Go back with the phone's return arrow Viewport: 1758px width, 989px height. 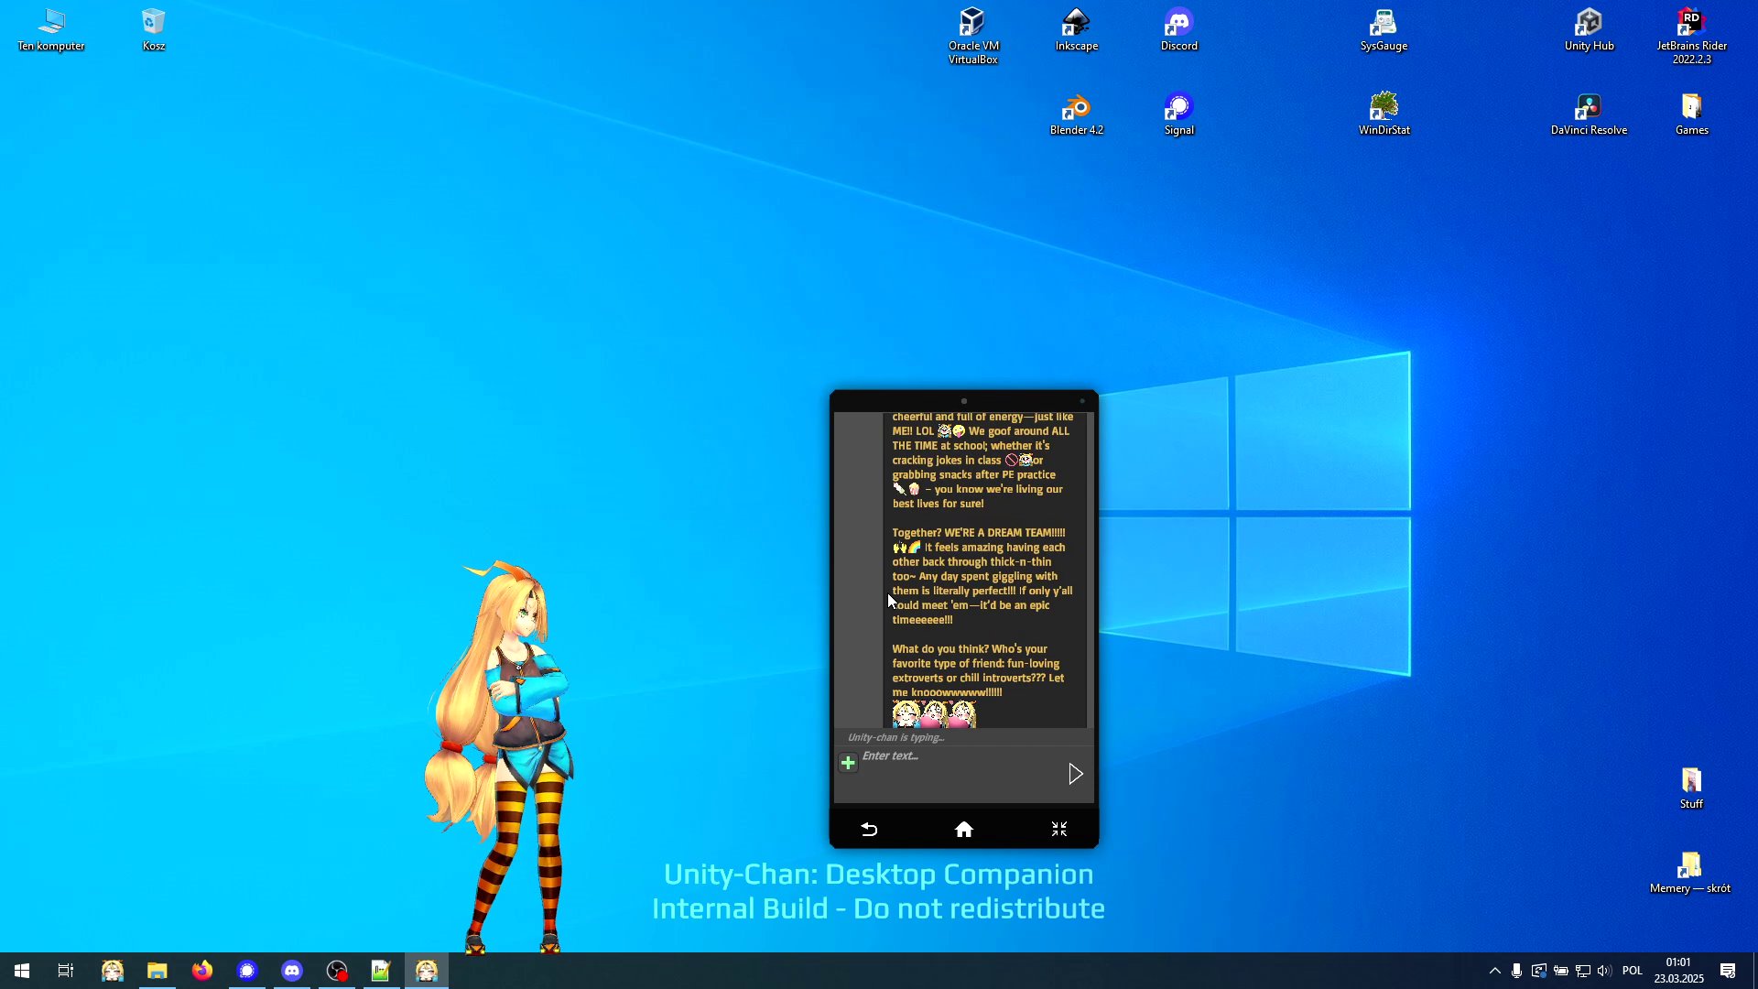point(869,830)
